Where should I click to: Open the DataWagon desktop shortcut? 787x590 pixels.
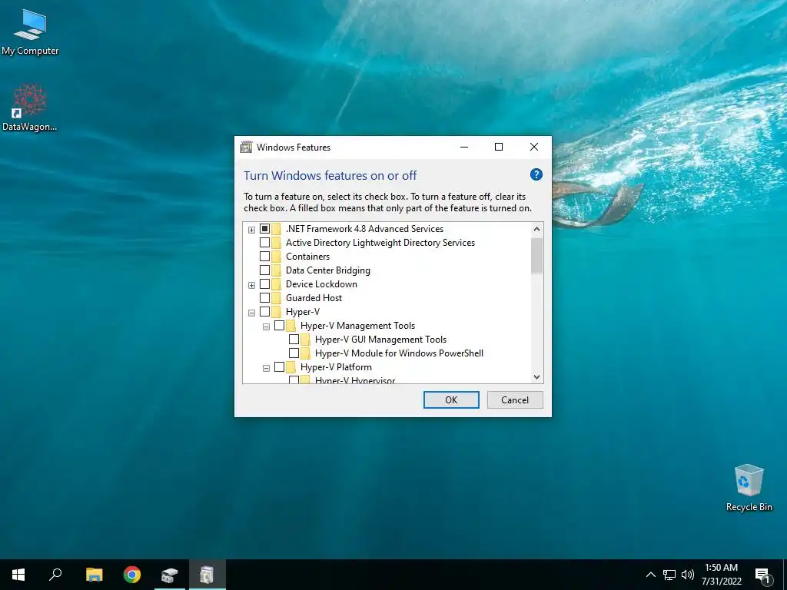(x=30, y=108)
